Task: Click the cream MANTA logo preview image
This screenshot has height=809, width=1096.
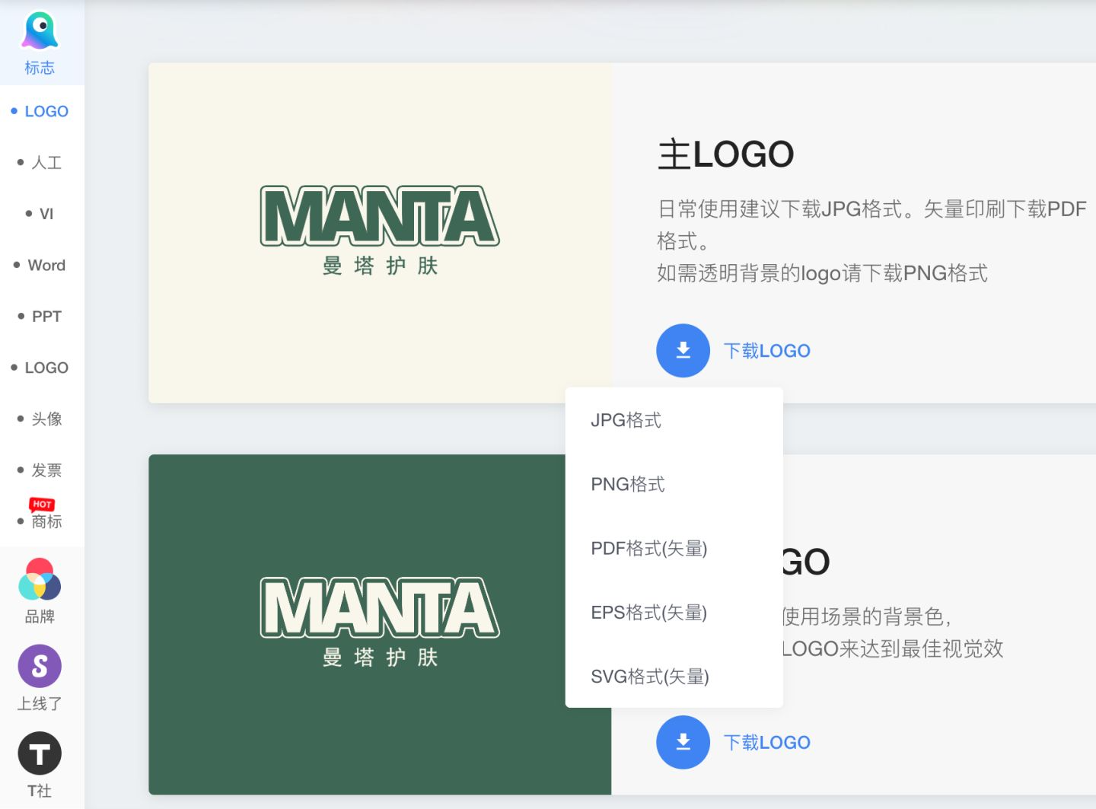Action: click(x=380, y=232)
